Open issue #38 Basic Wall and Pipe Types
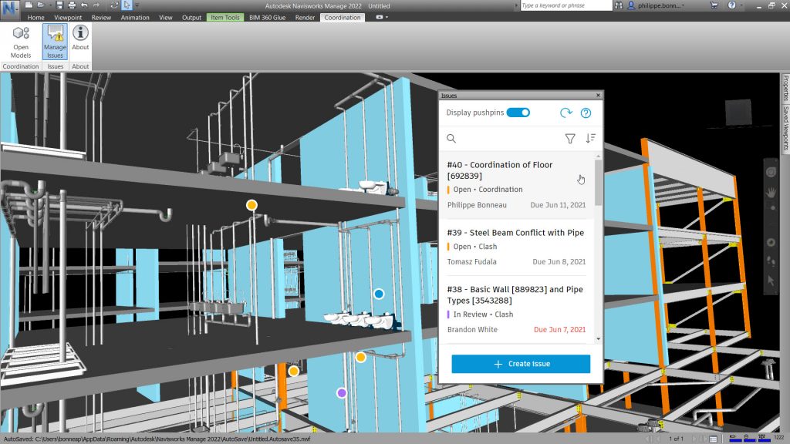The width and height of the screenshot is (790, 444). coord(516,309)
